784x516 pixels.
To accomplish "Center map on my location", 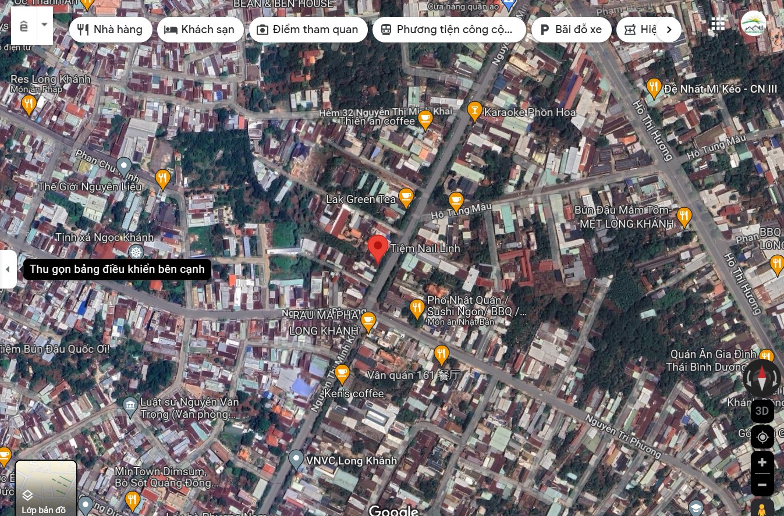I will [x=762, y=437].
